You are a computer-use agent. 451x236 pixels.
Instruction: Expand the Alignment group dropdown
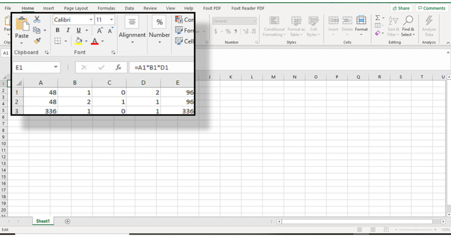(132, 42)
